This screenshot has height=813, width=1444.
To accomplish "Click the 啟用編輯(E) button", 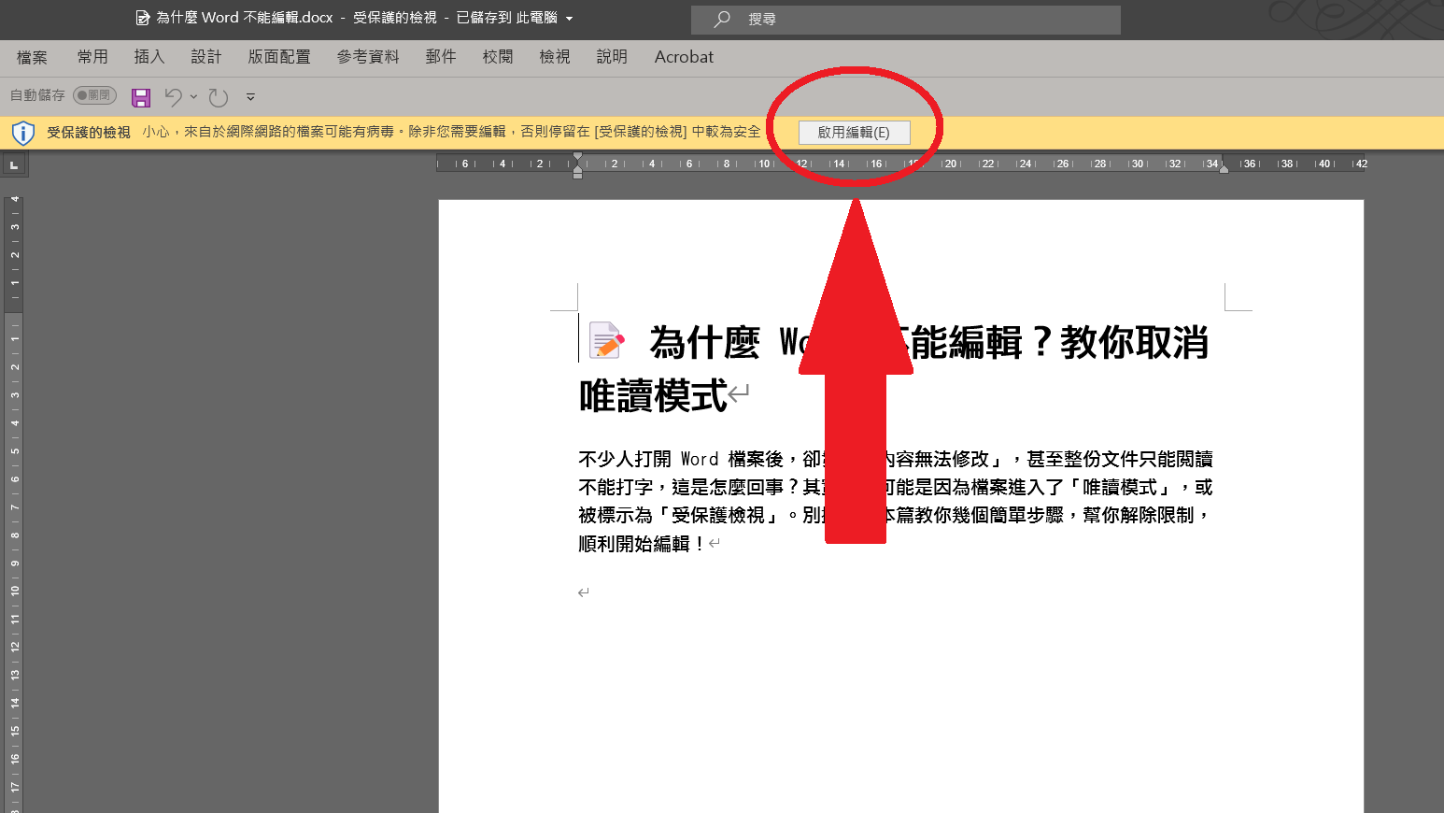I will [855, 133].
